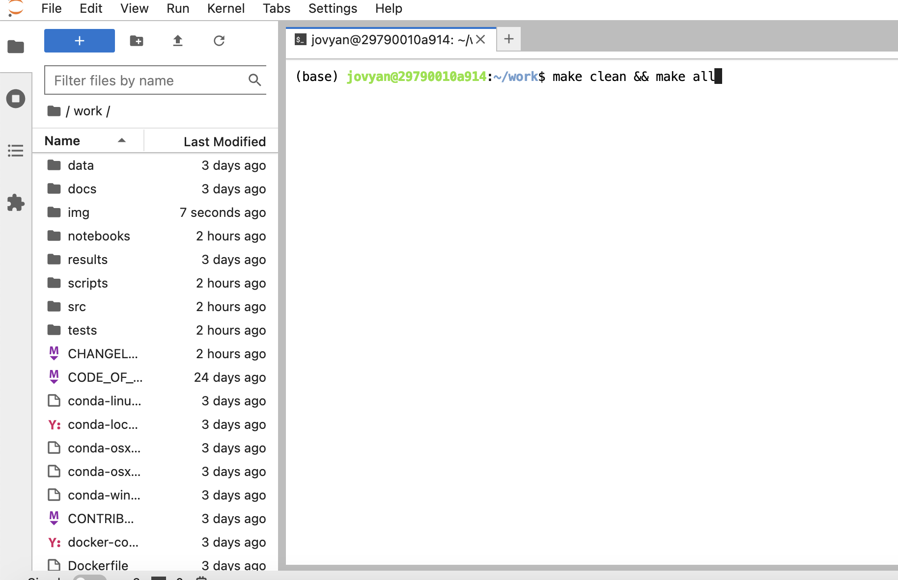Click the work breadcrumb link
This screenshot has height=580, width=898.
(88, 111)
